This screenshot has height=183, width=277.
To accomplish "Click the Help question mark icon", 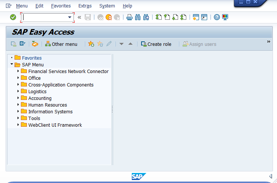I will coord(217,17).
